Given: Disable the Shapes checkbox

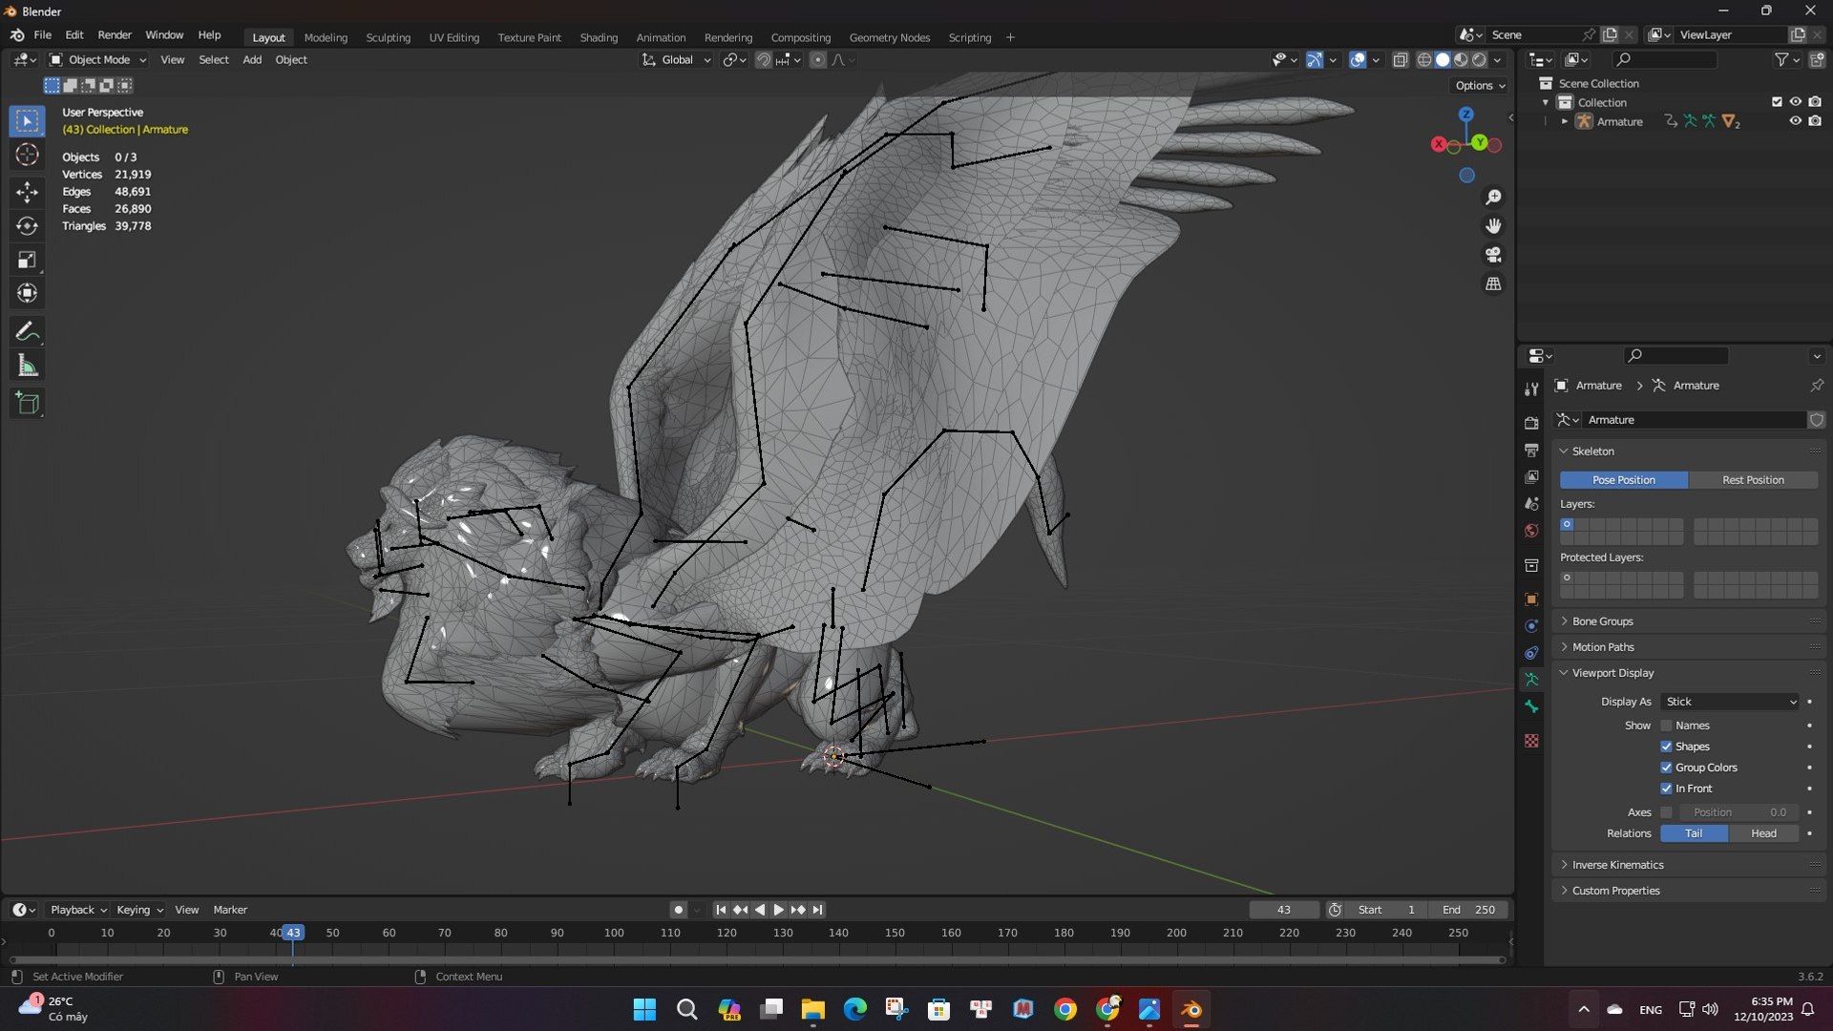Looking at the screenshot, I should (1666, 747).
